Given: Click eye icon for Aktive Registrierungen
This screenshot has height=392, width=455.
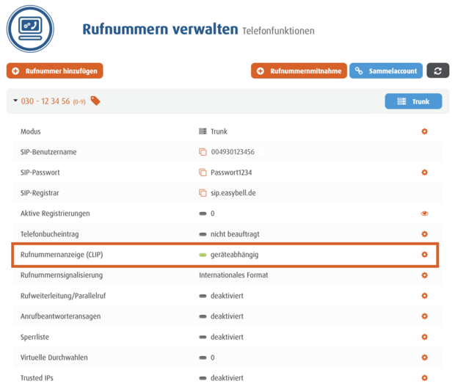Looking at the screenshot, I should [x=424, y=214].
